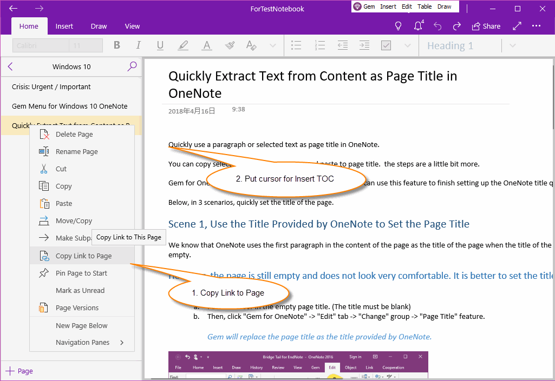This screenshot has height=381, width=555.
Task: Expand the Make Subpage submenu arrow
Action: [x=122, y=238]
